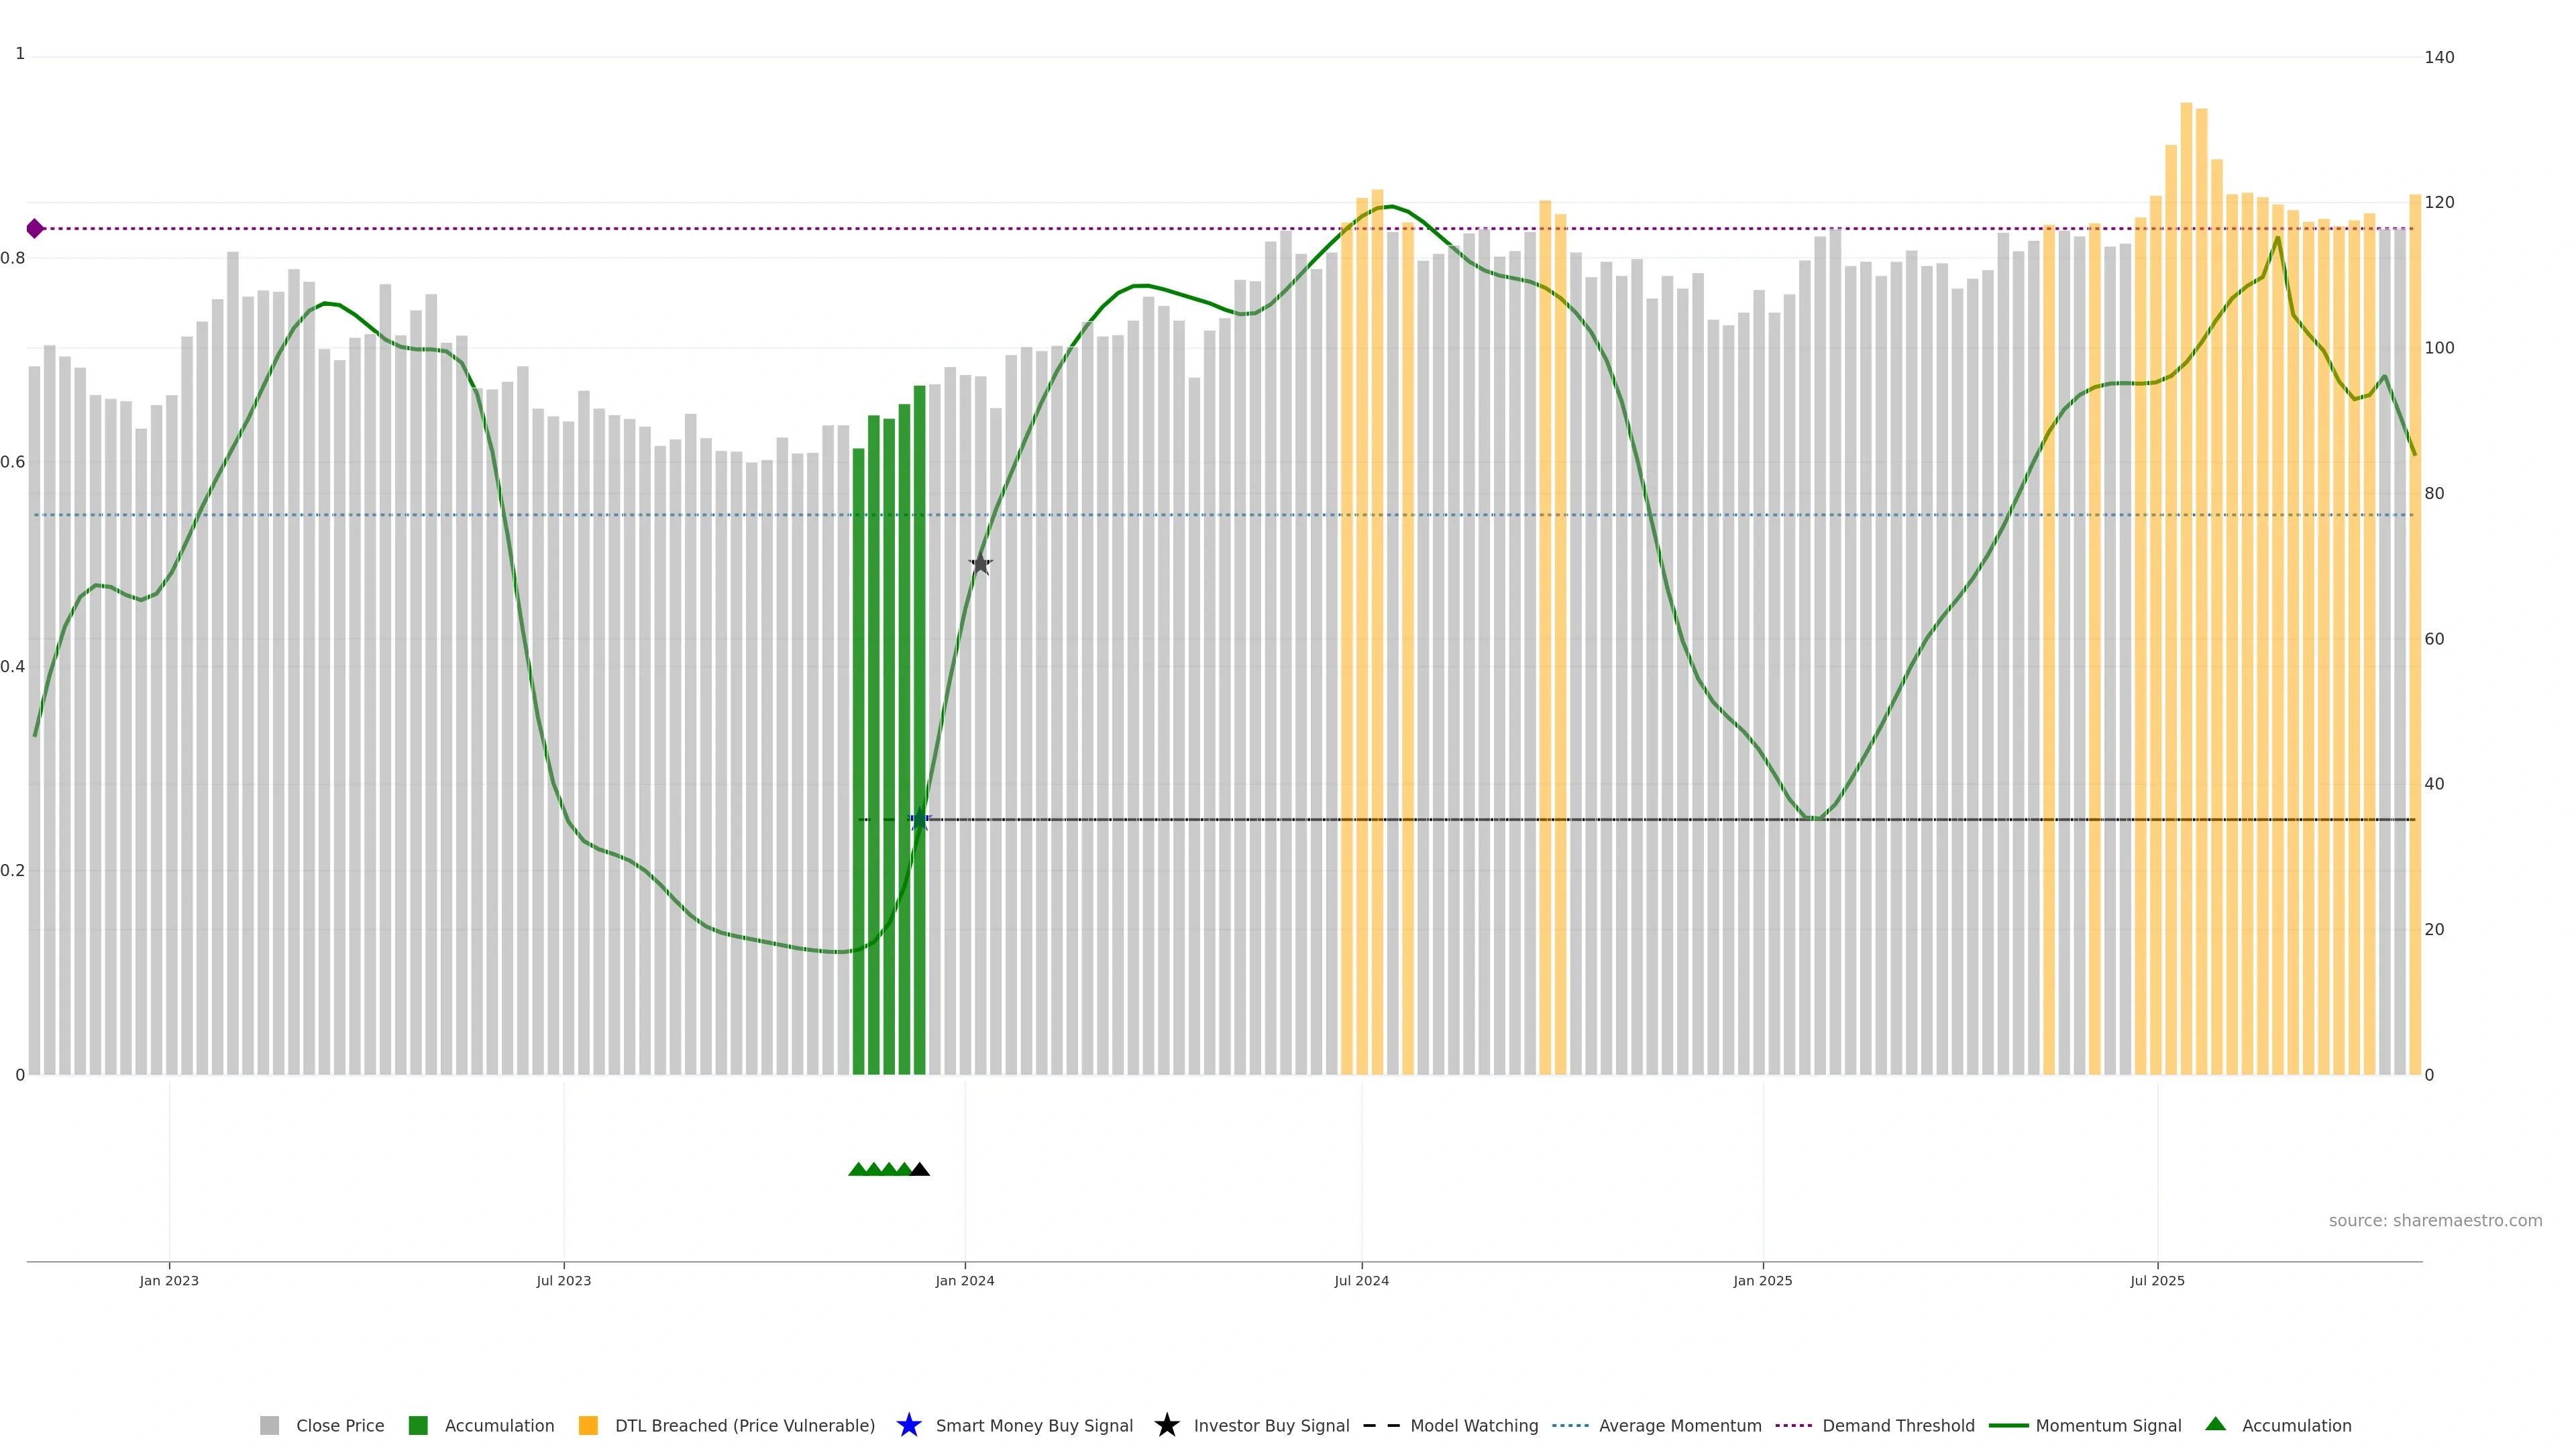
Task: Click the Jan 2023 x-axis label
Action: point(169,1281)
